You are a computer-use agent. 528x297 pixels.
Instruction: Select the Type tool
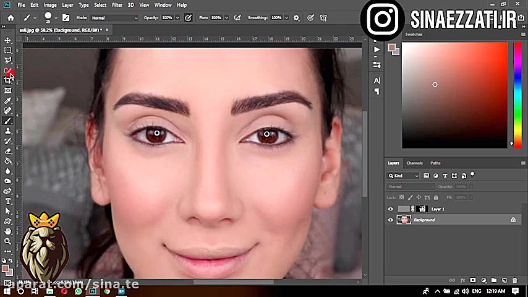pos(8,201)
